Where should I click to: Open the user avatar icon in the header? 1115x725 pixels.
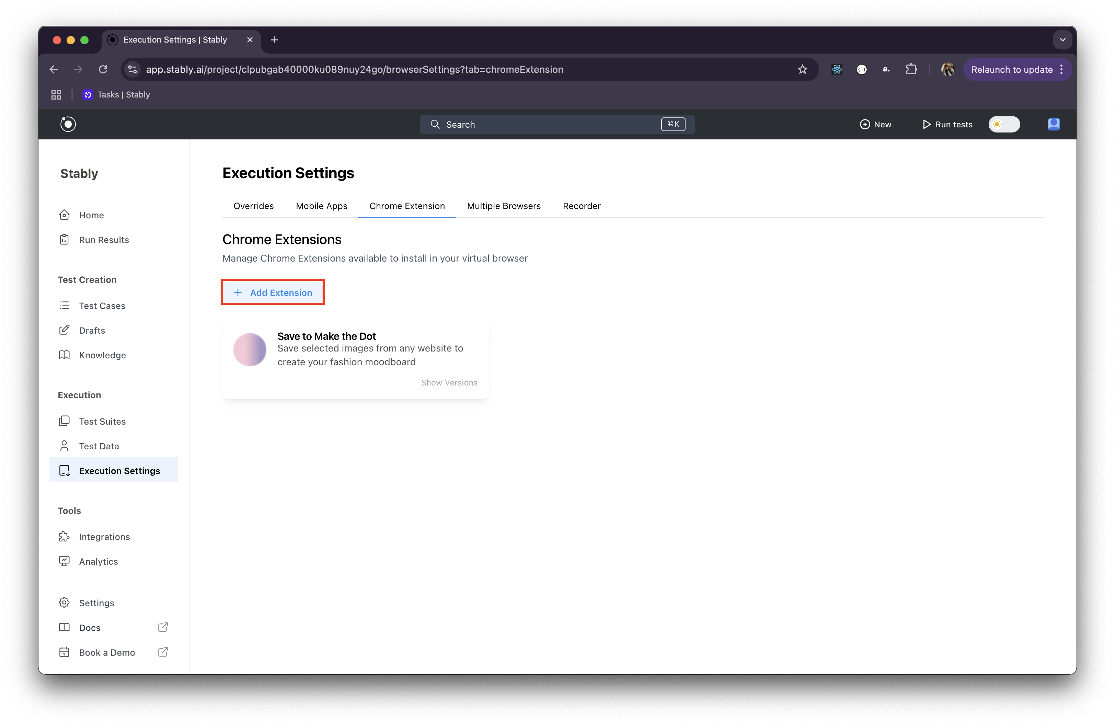pyautogui.click(x=1054, y=124)
